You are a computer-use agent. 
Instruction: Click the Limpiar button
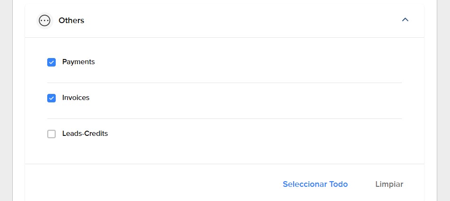pos(389,184)
